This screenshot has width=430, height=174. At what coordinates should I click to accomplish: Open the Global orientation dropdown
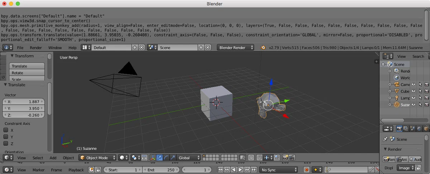click(x=189, y=158)
